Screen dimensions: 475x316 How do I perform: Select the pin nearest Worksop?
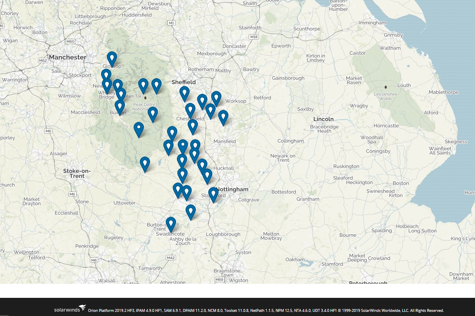pos(216,99)
